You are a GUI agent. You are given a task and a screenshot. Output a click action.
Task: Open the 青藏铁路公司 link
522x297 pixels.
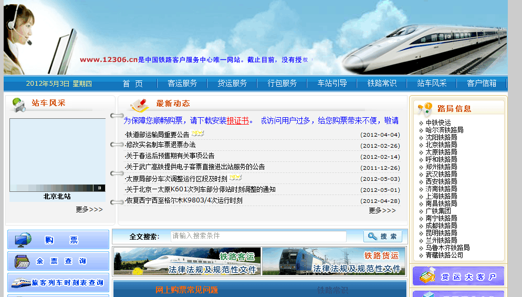444,255
